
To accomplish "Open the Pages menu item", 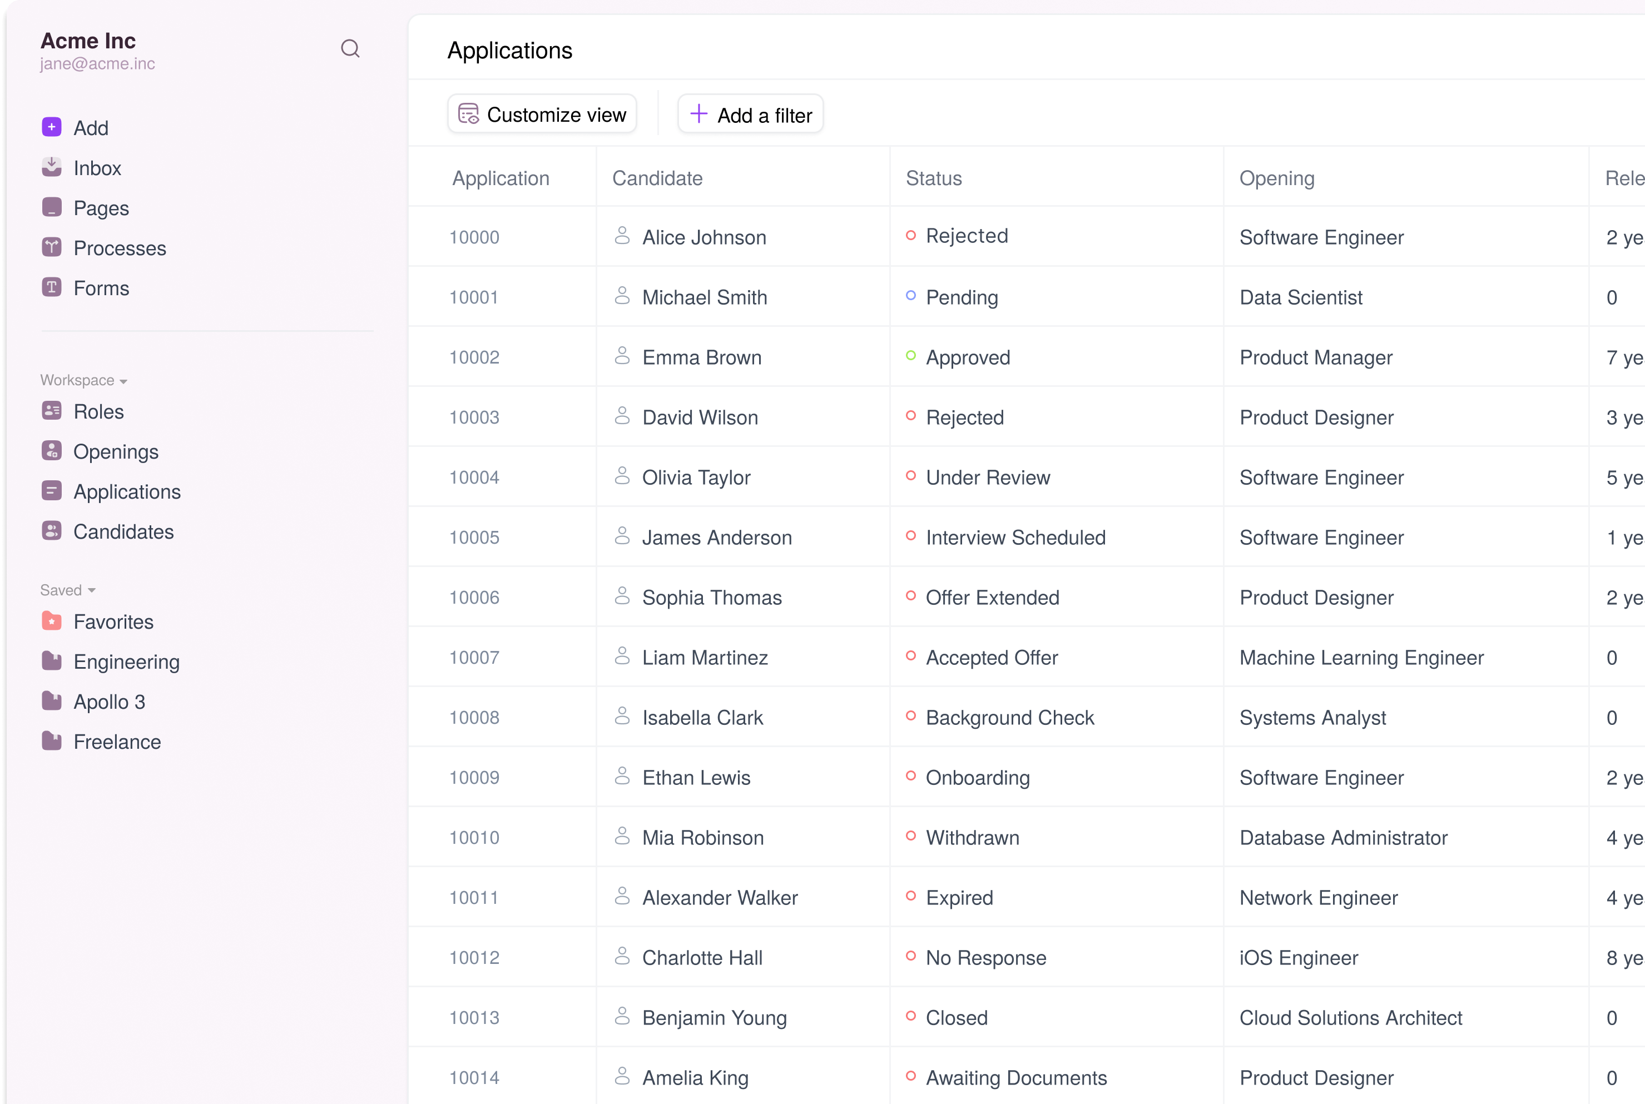I will tap(101, 208).
